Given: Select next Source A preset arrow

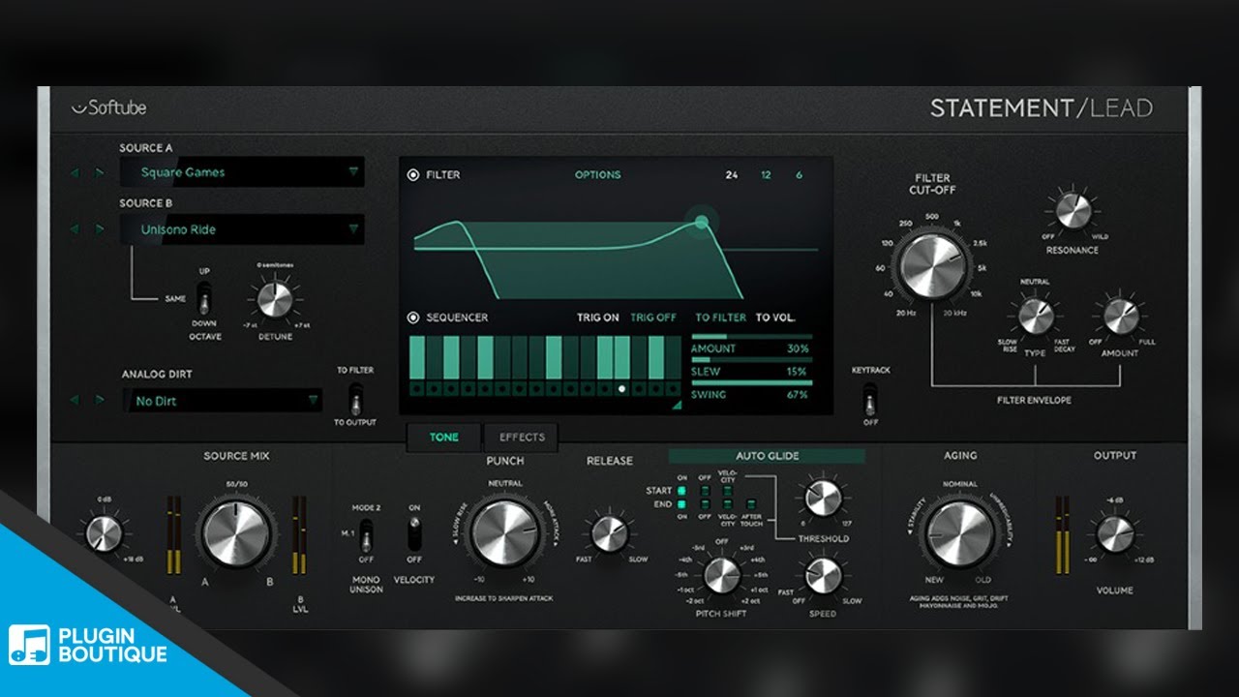Looking at the screenshot, I should click(99, 173).
